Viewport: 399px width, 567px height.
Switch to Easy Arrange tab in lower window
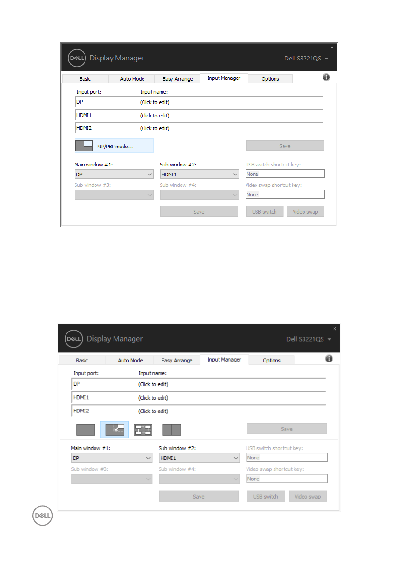click(x=177, y=360)
